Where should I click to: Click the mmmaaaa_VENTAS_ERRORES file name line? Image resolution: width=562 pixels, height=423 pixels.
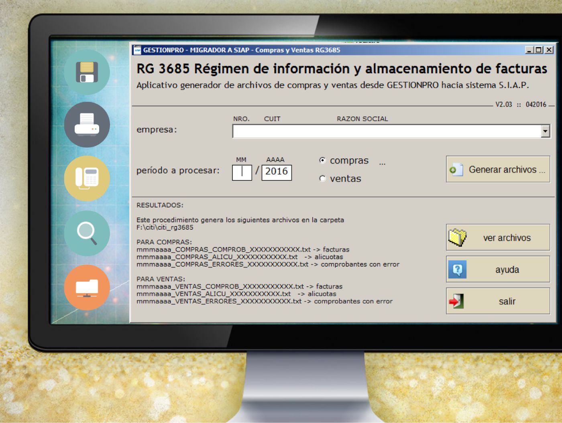(x=265, y=301)
